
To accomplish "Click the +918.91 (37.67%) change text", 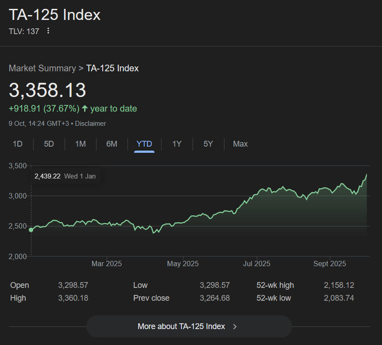I will coord(44,109).
